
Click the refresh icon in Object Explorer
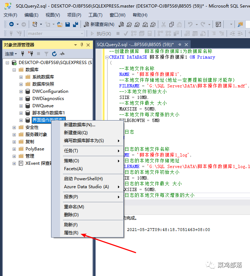click(x=54, y=54)
